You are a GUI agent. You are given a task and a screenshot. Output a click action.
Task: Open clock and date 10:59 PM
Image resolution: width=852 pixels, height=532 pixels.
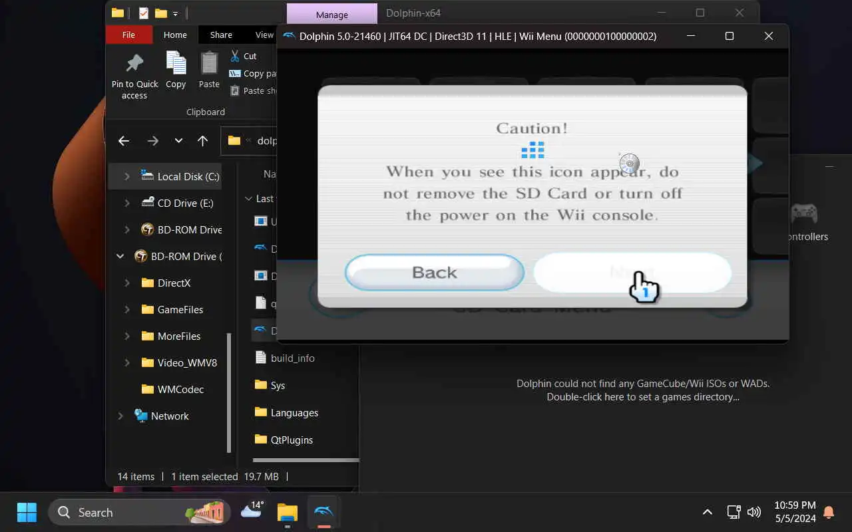[795, 512]
